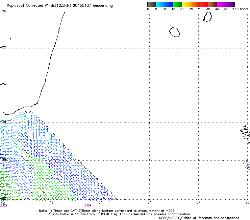Viewport: 250px width, 220px height.
Task: Click the '>50 knots' legend label
Action: click(x=240, y=9)
